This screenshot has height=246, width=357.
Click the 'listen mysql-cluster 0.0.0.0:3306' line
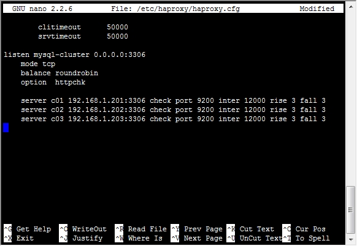pos(74,54)
